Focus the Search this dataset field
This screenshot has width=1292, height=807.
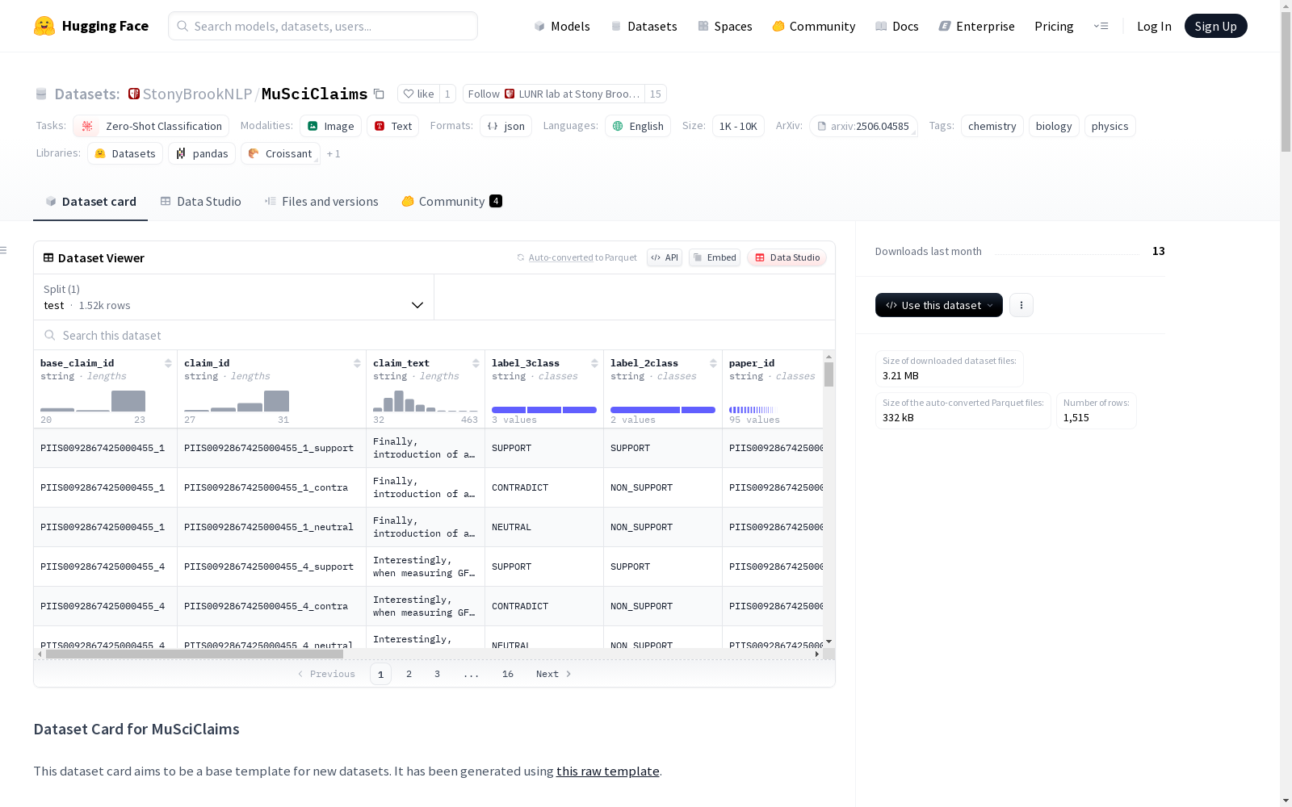(434, 335)
